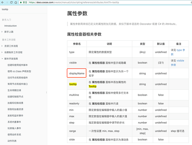The width and height of the screenshot is (192, 145).
Task: Collapse the 脚本开发指南 sidebar section
Action: [x=2, y=59]
